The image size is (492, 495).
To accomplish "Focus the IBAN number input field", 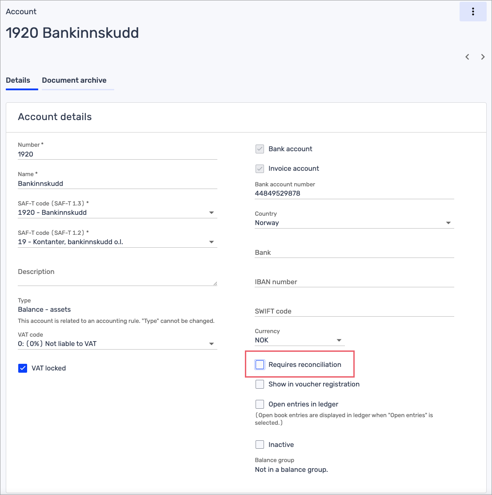I will point(354,282).
